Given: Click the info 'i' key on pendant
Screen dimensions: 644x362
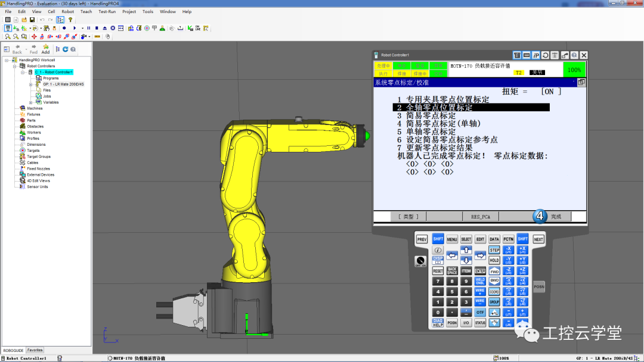Looking at the screenshot, I should coord(438,250).
